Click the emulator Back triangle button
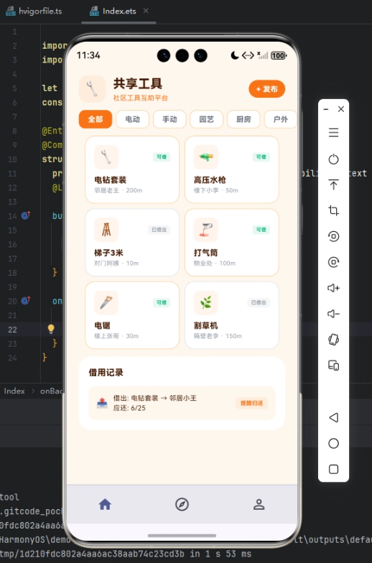Viewport: 372px width, 563px height. point(333,418)
